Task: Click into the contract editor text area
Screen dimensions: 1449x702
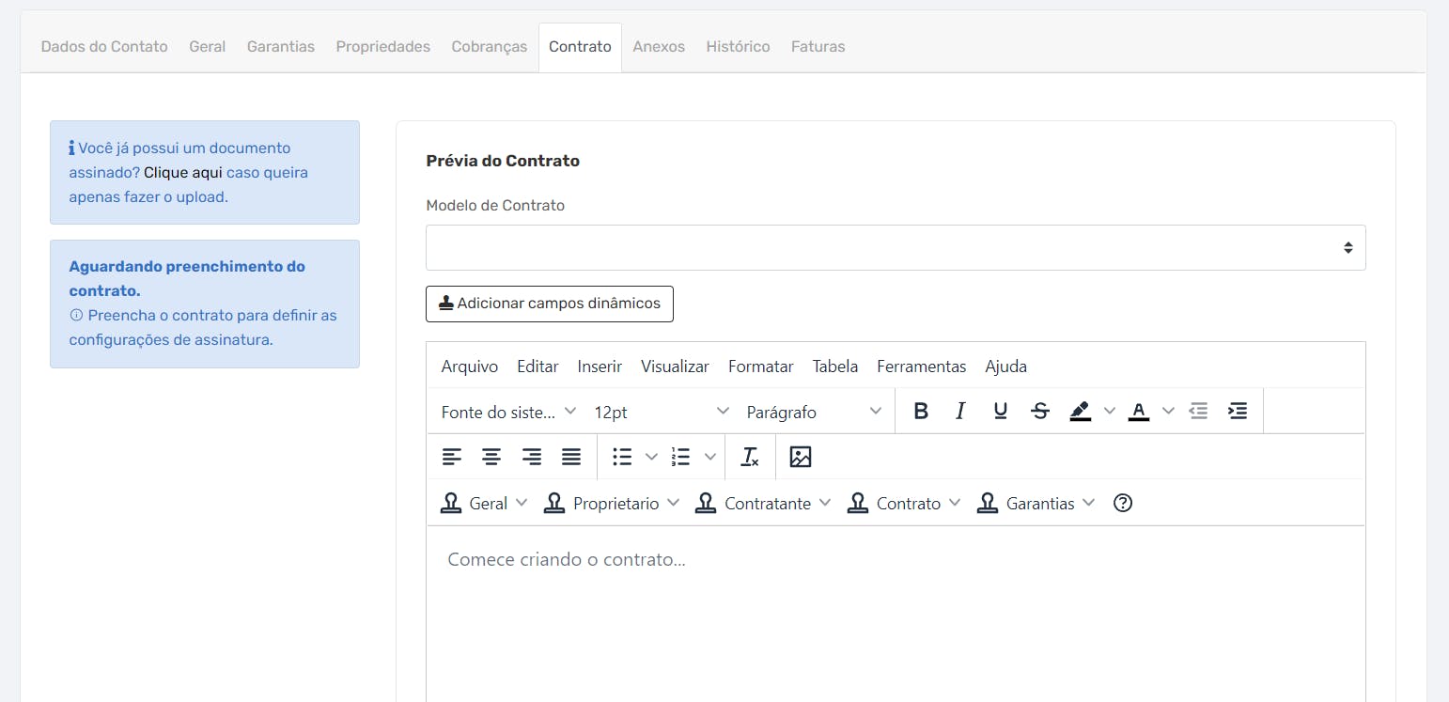Action: [896, 614]
